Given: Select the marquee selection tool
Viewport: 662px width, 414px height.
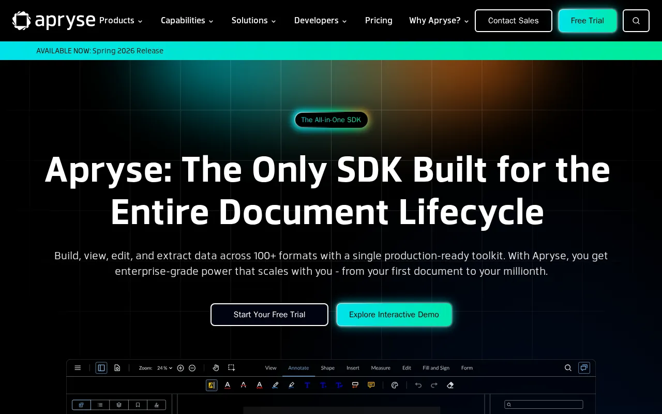Looking at the screenshot, I should [232, 368].
